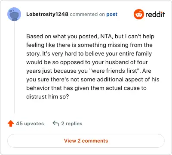Click the comment line starting 'Based on what'
This screenshot has width=172, height=155.
click(90, 37)
